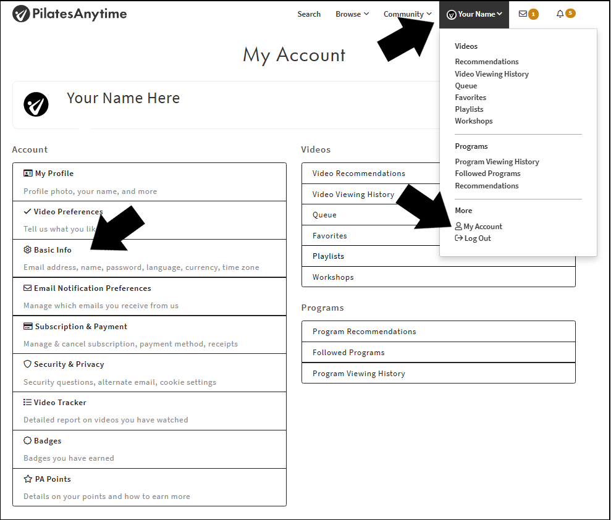The image size is (611, 520).
Task: Click the My Profile ID card icon
Action: (28, 174)
